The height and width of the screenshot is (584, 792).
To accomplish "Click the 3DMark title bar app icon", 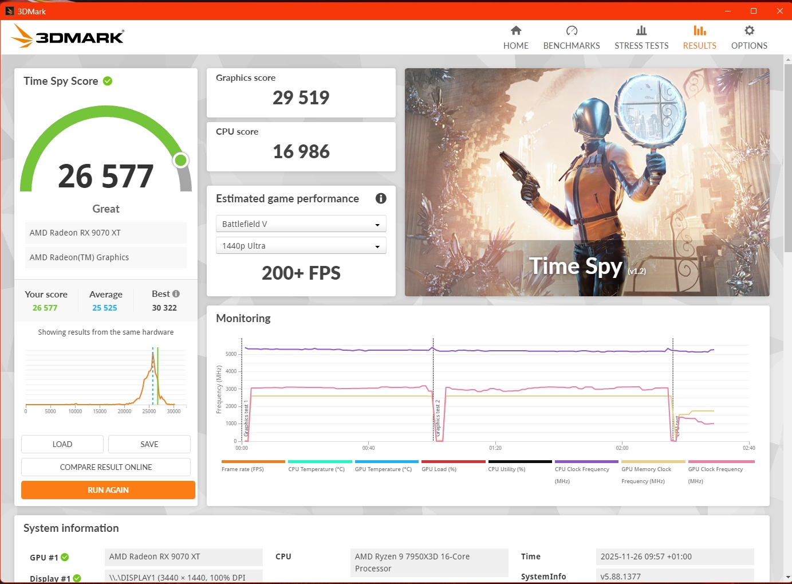I will tap(9, 11).
